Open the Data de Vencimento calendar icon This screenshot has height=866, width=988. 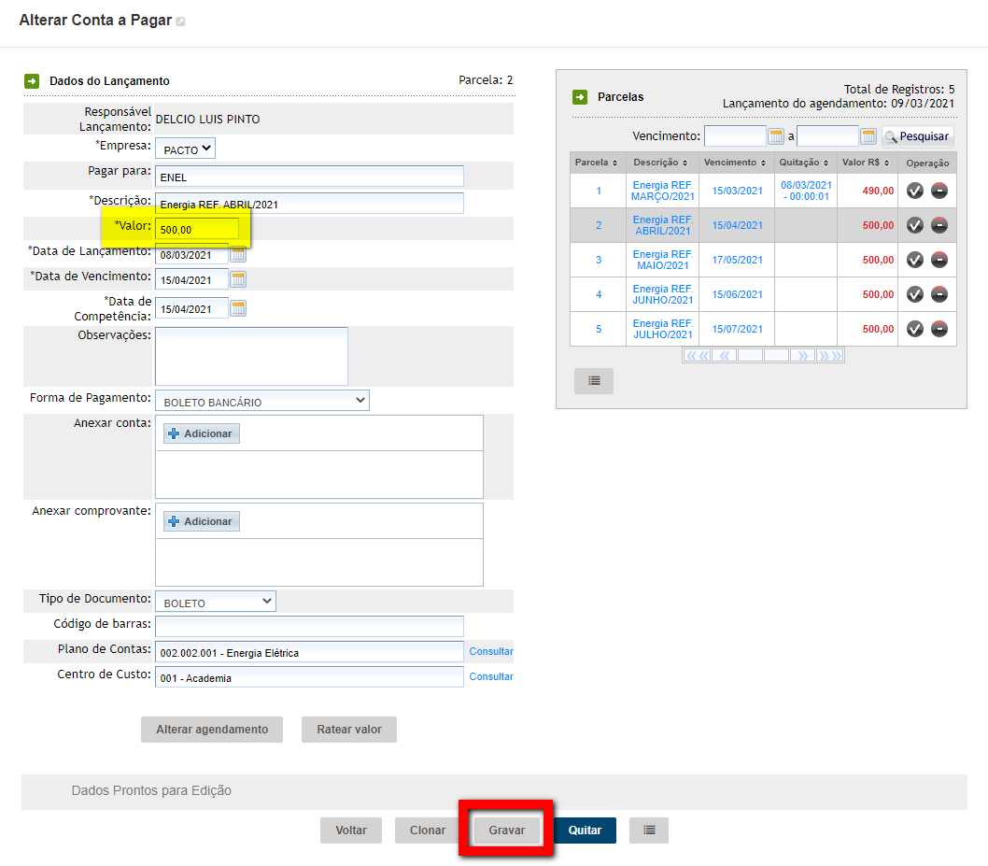click(x=238, y=279)
